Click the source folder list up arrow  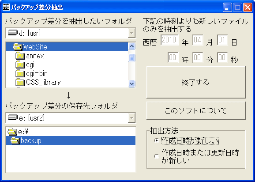pos(131,46)
